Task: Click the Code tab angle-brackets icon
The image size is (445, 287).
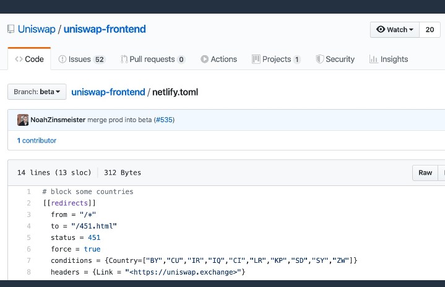Action: pyautogui.click(x=19, y=59)
